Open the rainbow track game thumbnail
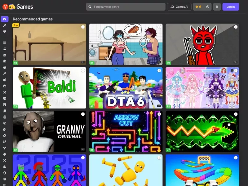Image resolution: width=248 pixels, height=186 pixels. click(x=202, y=170)
